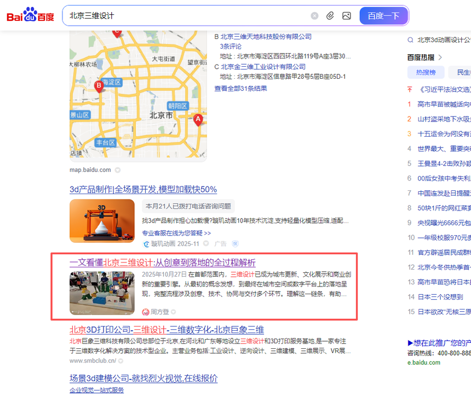Open 查看全部31条结果 link
Viewport: 471px width, 397px height.
click(240, 89)
